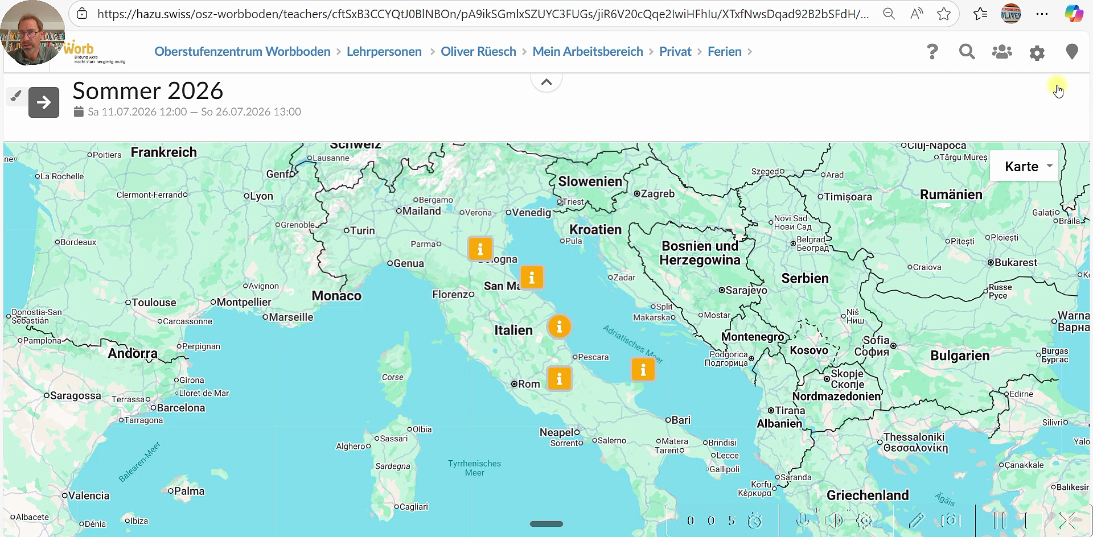Click the paintbrush icon beside Sommer 2026
The height and width of the screenshot is (537, 1093).
point(16,96)
